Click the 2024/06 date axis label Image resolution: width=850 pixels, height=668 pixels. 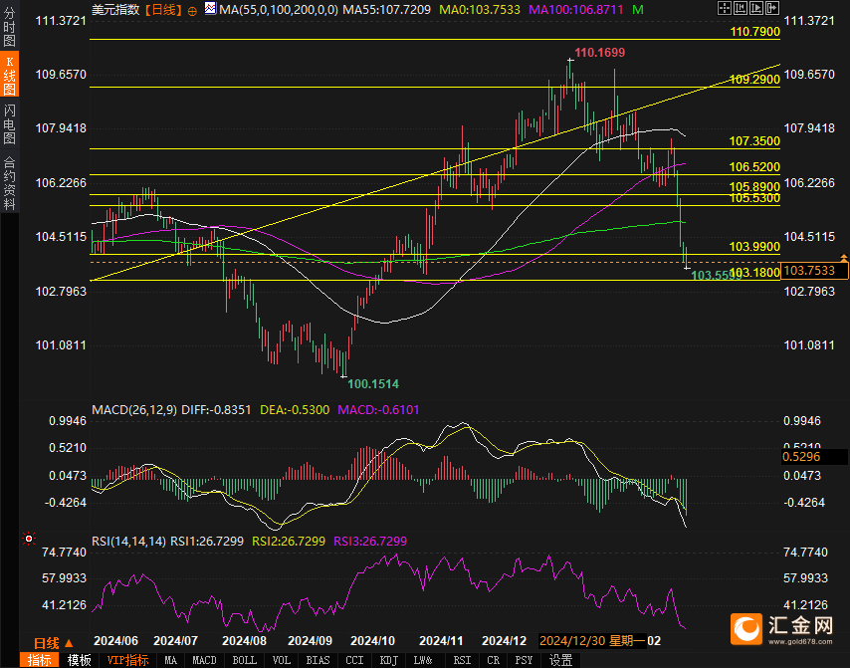(116, 641)
